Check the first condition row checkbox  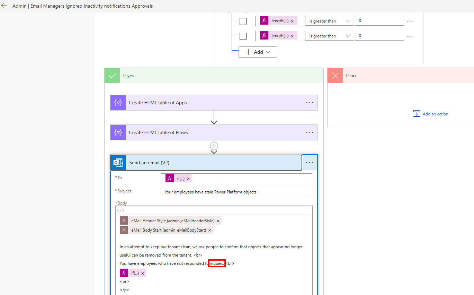point(243,21)
